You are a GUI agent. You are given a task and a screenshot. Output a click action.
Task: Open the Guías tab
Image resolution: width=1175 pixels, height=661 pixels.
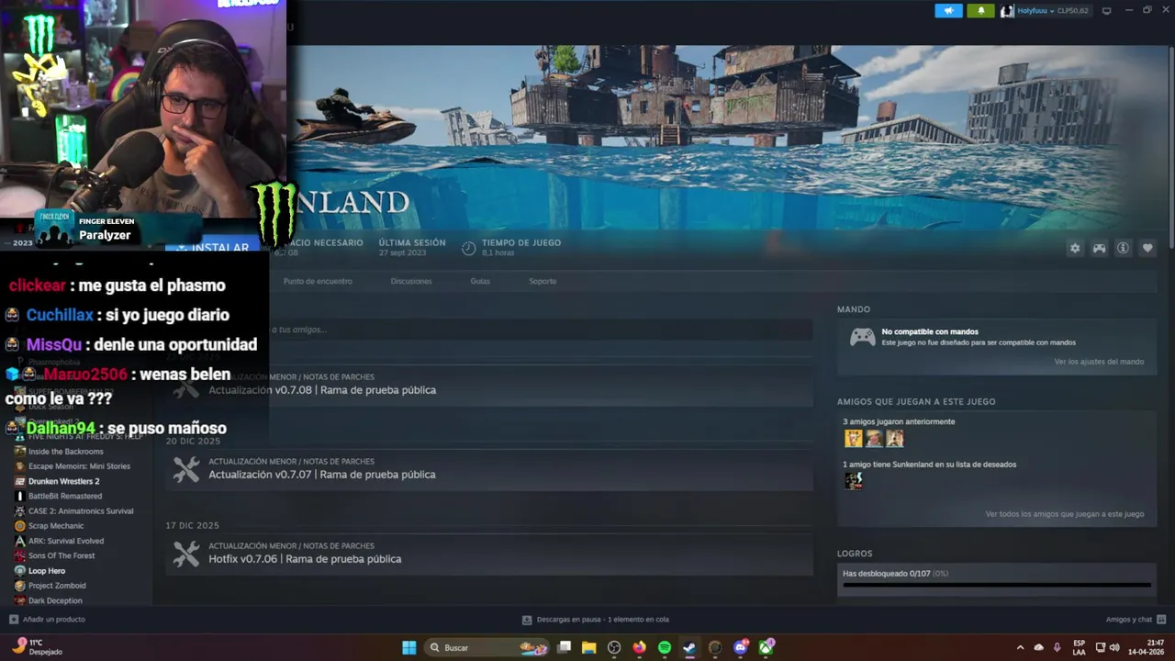click(x=480, y=281)
